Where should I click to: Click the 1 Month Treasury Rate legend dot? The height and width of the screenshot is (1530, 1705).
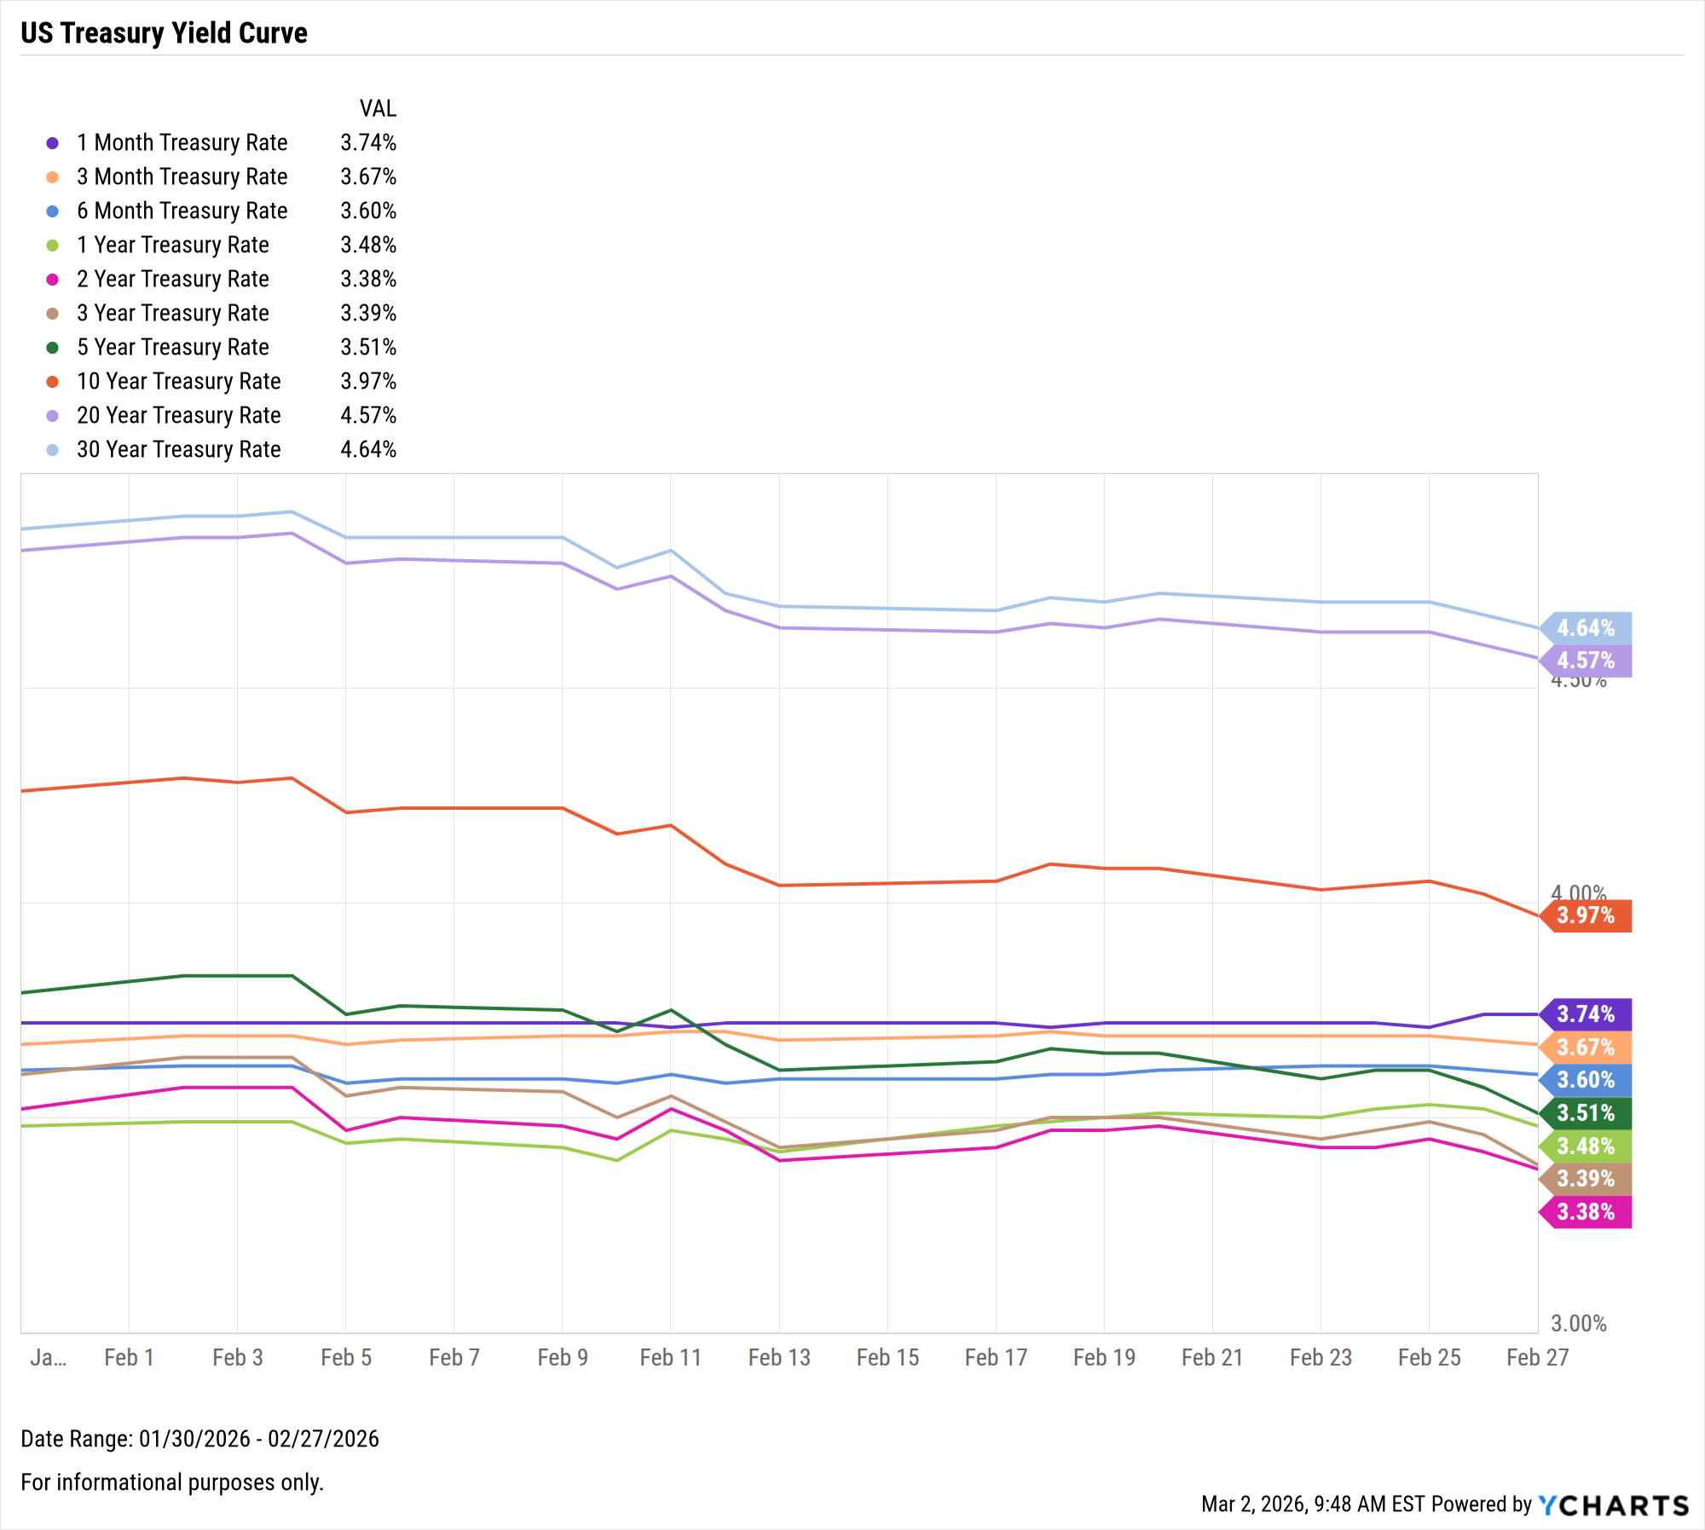pyautogui.click(x=53, y=143)
